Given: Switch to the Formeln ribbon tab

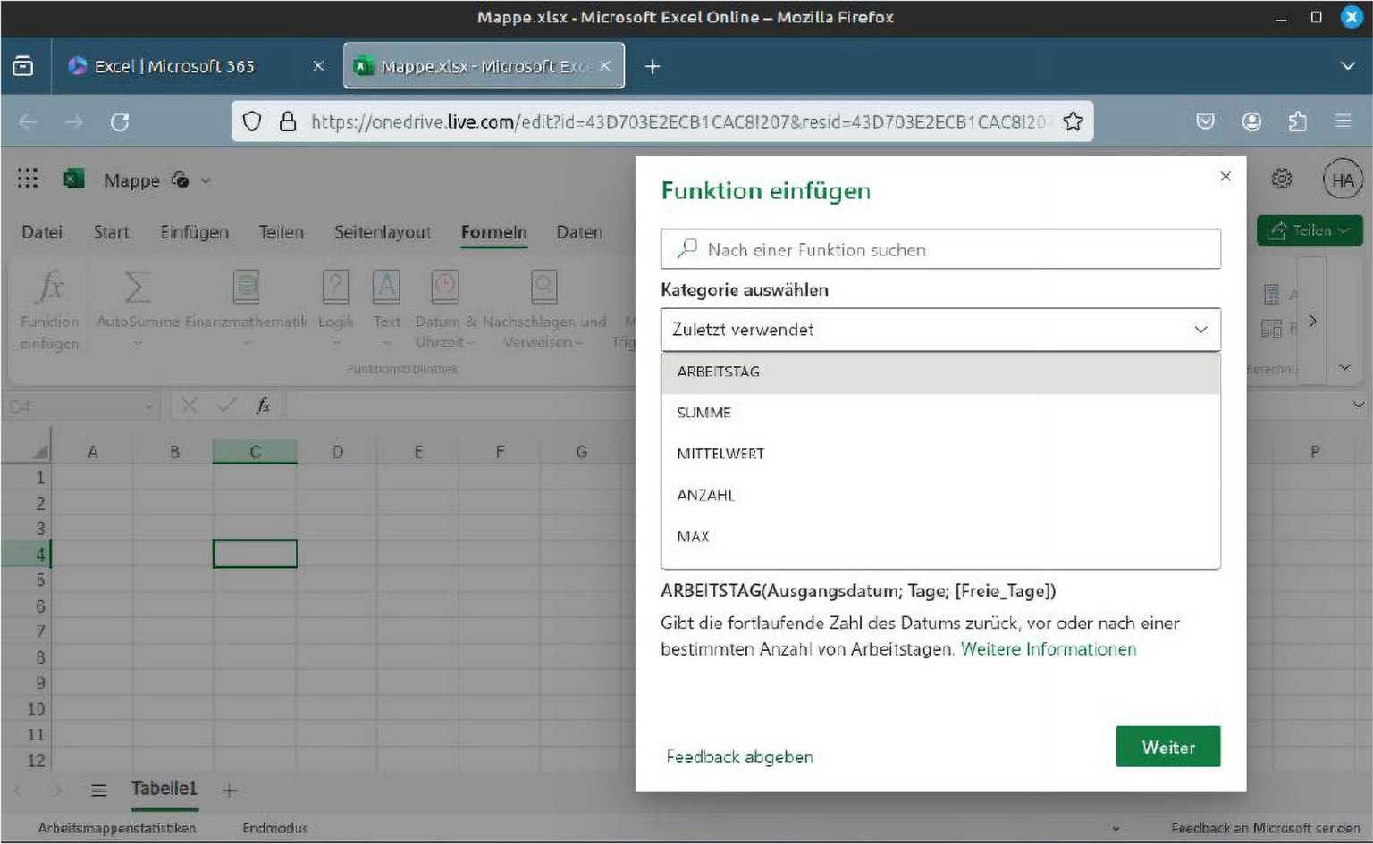Looking at the screenshot, I should [x=493, y=232].
